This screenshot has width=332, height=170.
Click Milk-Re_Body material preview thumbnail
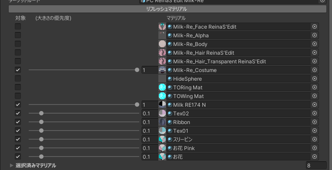(x=162, y=44)
